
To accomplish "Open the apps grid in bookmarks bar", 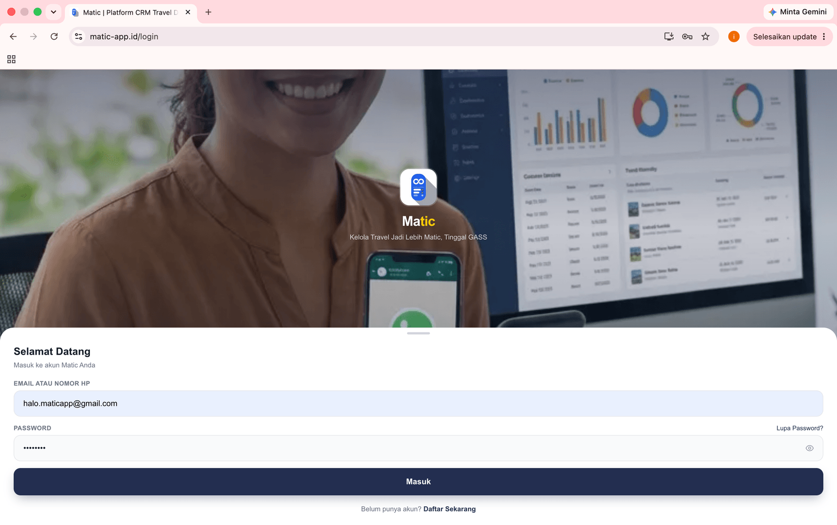I will coord(12,59).
